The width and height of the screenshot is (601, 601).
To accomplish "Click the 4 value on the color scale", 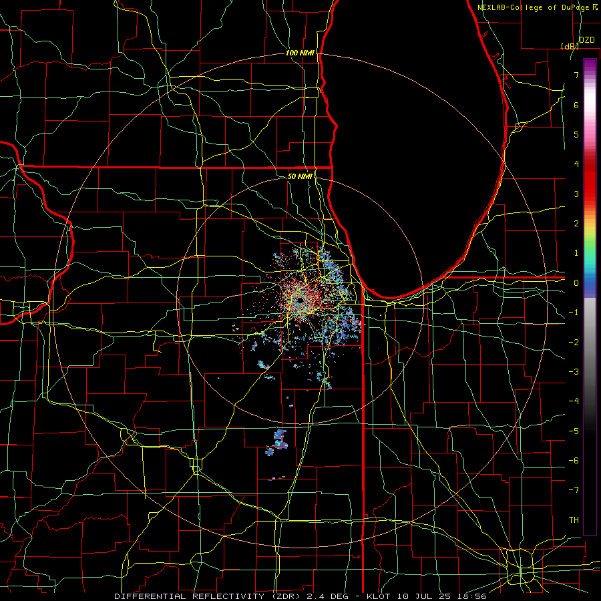I will click(576, 164).
